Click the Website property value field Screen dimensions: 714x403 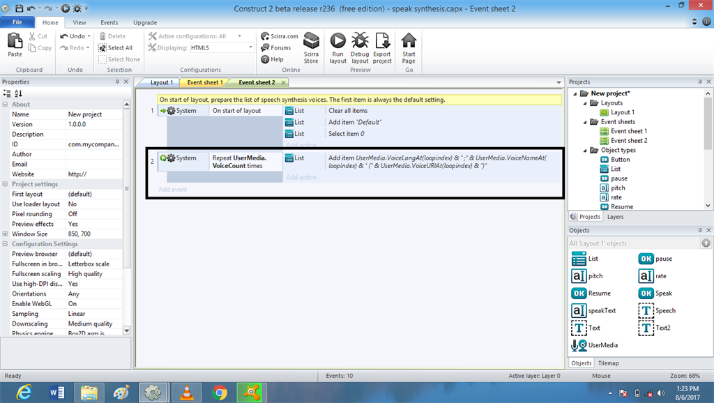[x=94, y=174]
